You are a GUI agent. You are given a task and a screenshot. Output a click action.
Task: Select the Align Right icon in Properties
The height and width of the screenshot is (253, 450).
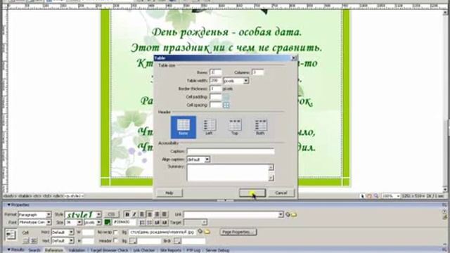click(157, 214)
